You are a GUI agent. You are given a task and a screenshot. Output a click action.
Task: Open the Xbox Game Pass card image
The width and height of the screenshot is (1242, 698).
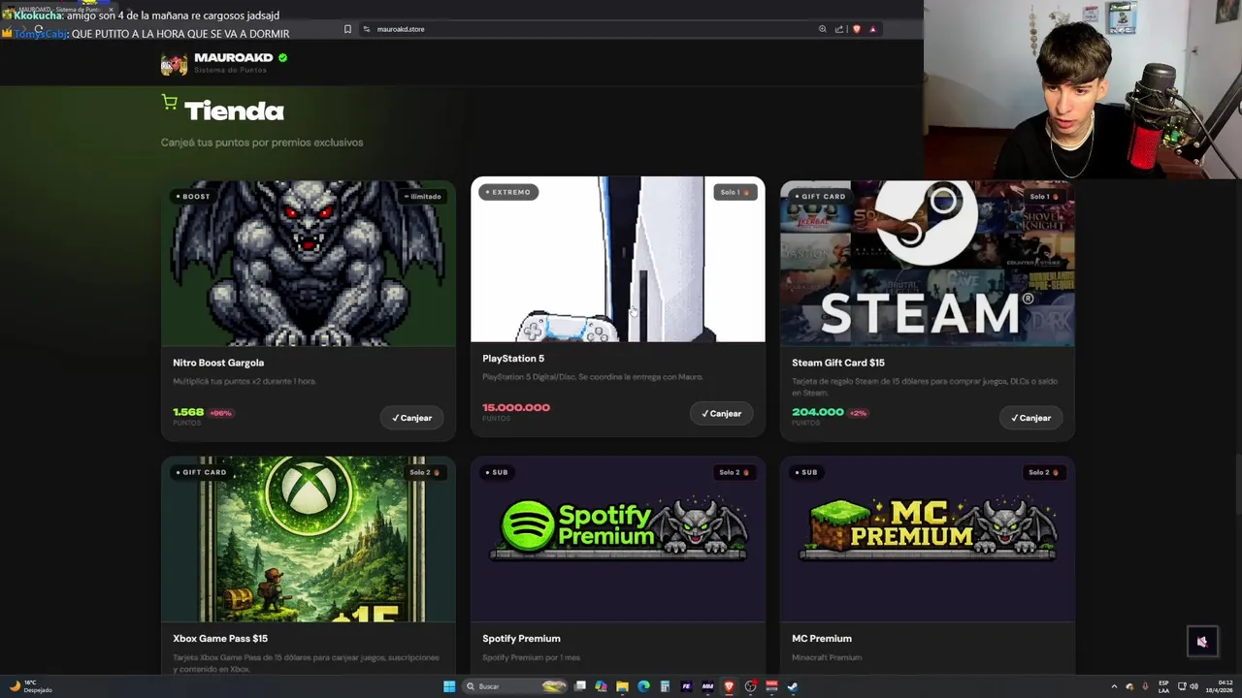[x=308, y=539]
